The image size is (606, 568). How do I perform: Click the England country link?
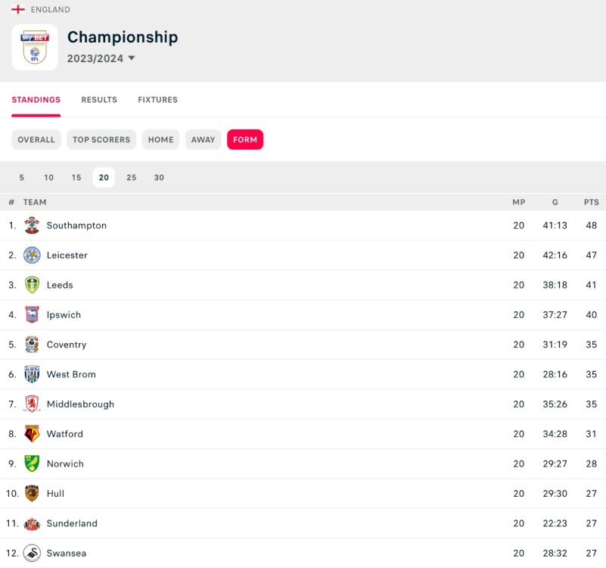click(x=50, y=10)
